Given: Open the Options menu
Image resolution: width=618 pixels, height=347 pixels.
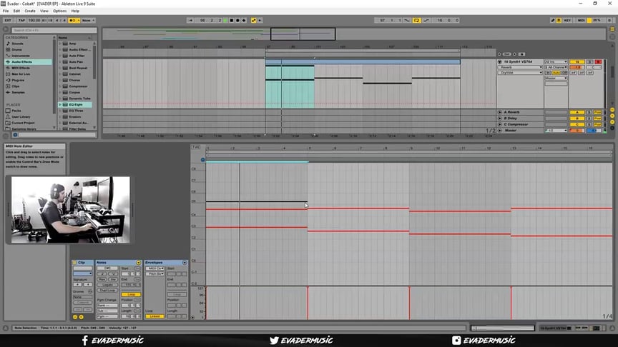Looking at the screenshot, I should 59,11.
